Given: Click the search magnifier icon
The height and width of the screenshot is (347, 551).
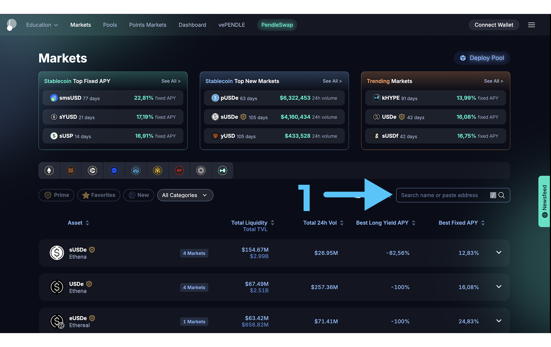Looking at the screenshot, I should click(501, 195).
